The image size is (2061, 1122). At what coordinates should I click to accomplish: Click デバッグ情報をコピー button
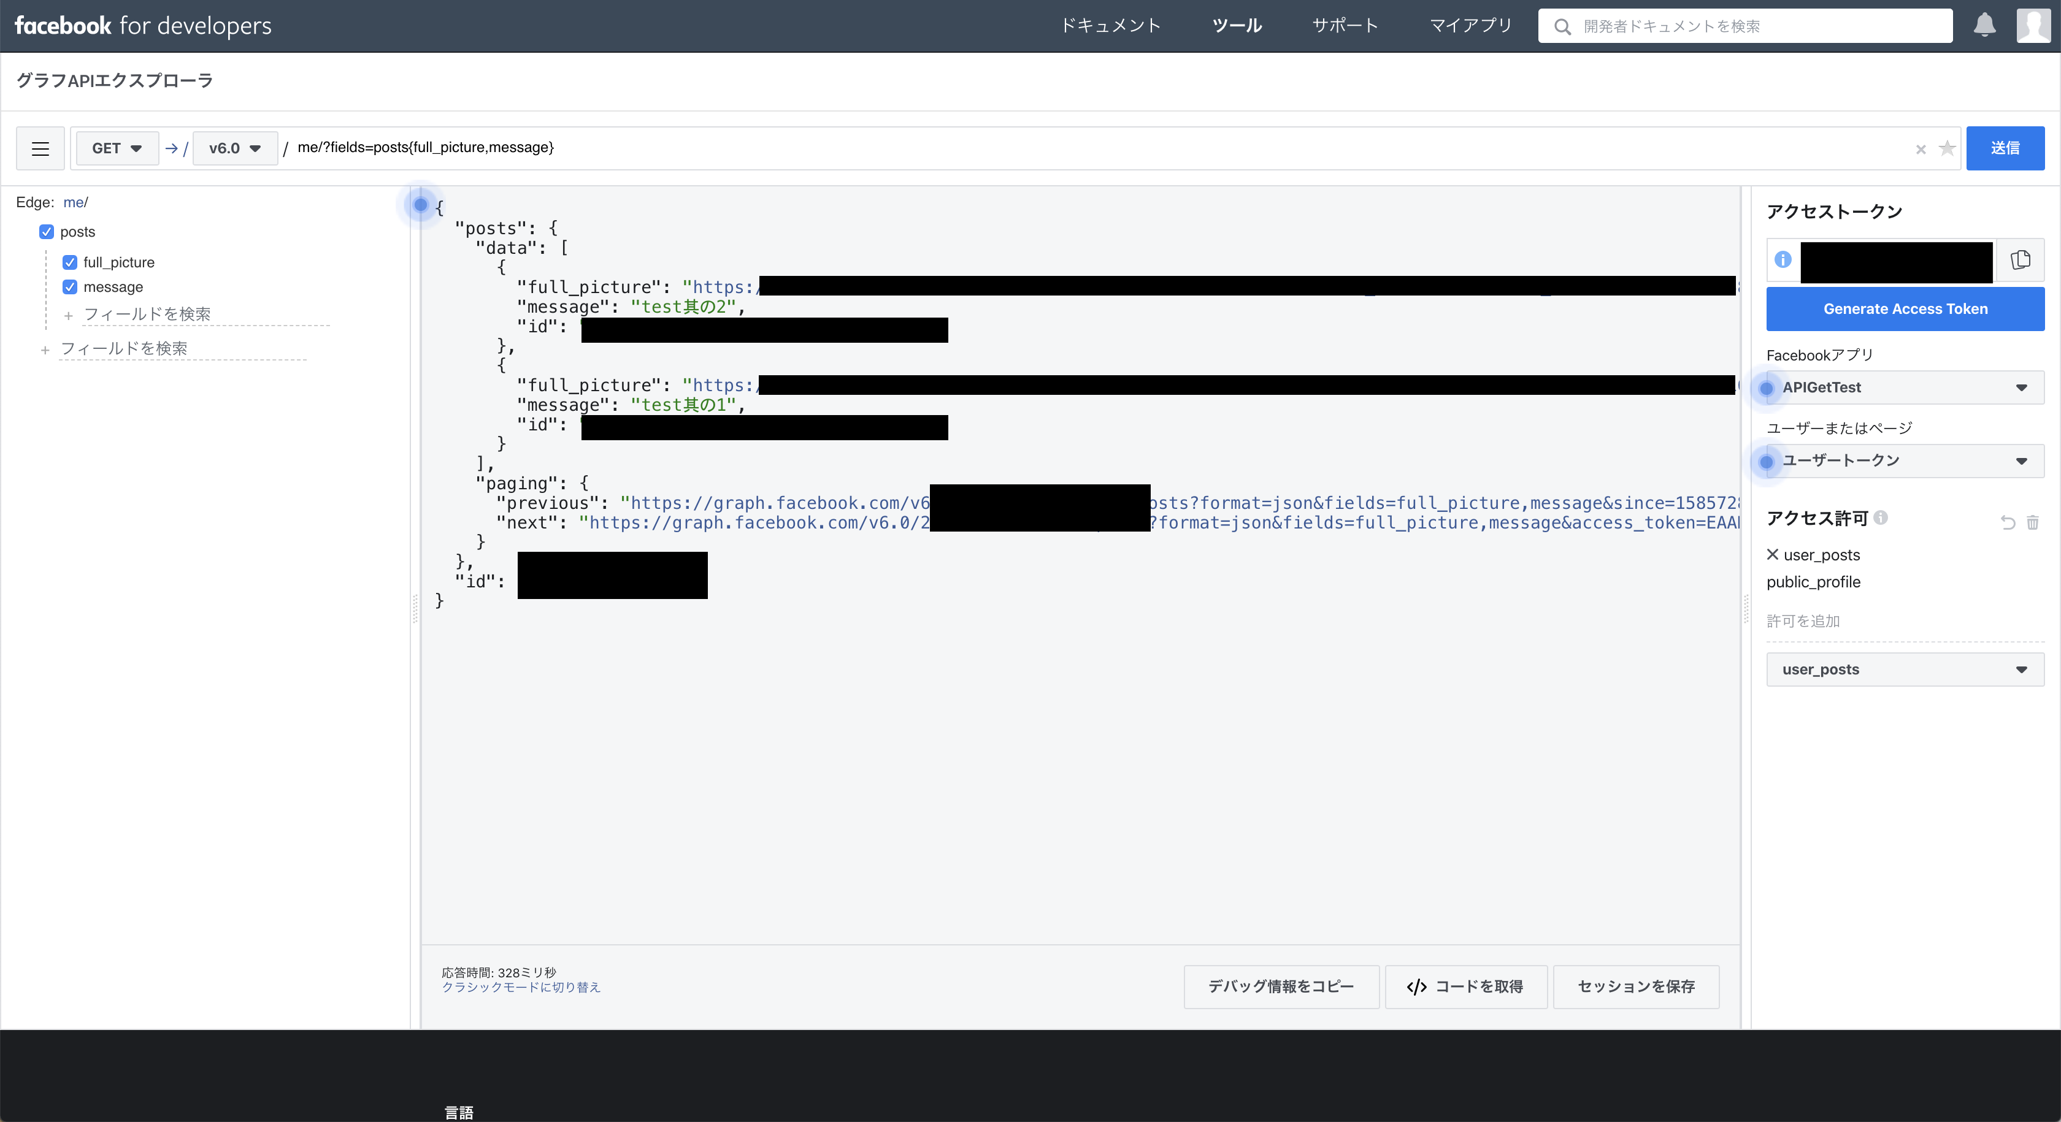tap(1281, 987)
